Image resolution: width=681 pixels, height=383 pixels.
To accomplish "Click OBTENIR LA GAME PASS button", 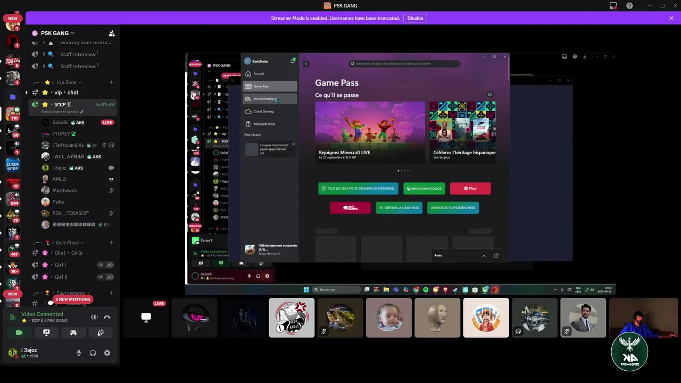I will [399, 207].
